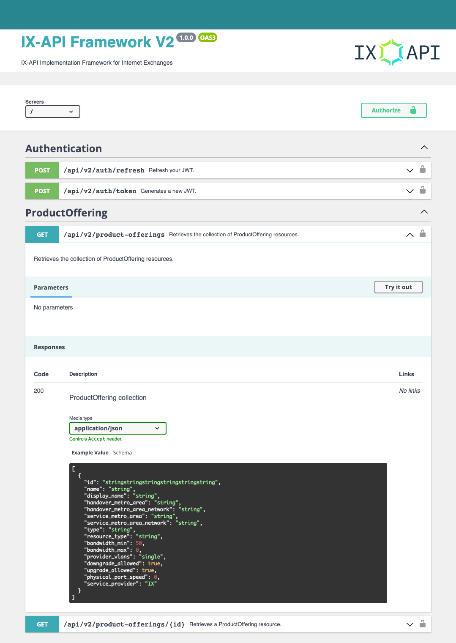Screen dimensions: 456x643
Task: Click the /api/v2/auth/refresh path
Action: [x=104, y=170]
